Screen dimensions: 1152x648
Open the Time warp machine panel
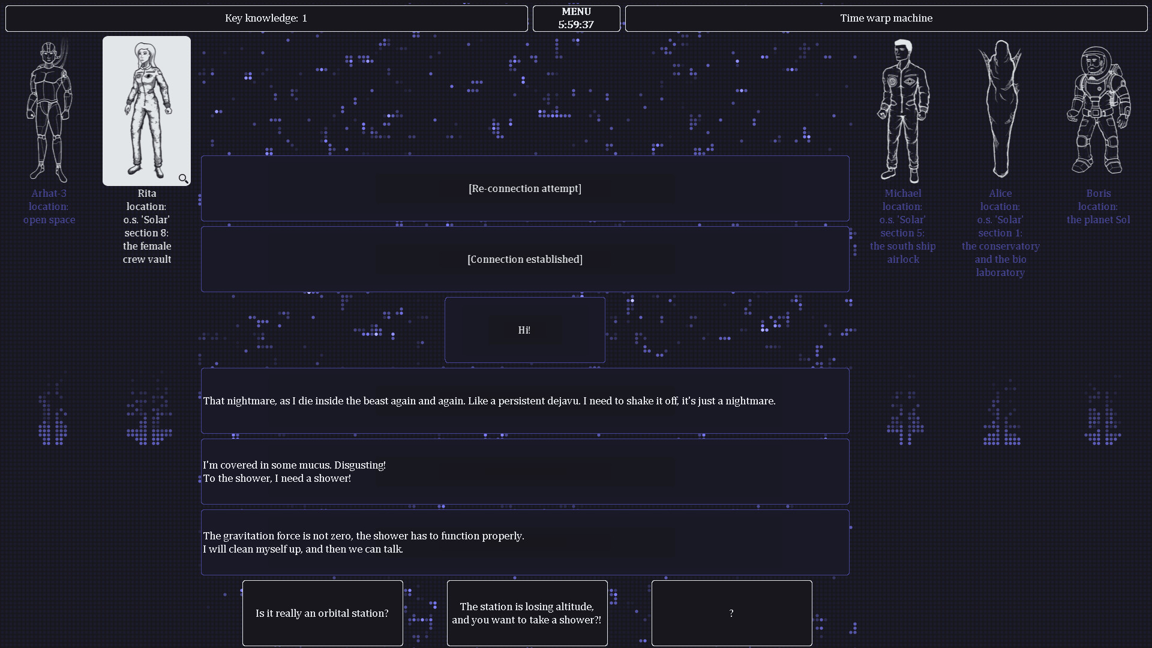886,18
